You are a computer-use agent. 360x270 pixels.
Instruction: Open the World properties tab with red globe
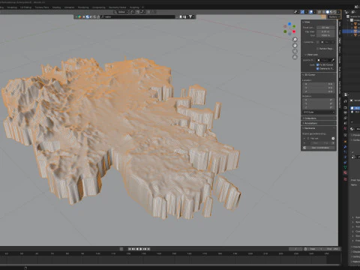click(346, 128)
